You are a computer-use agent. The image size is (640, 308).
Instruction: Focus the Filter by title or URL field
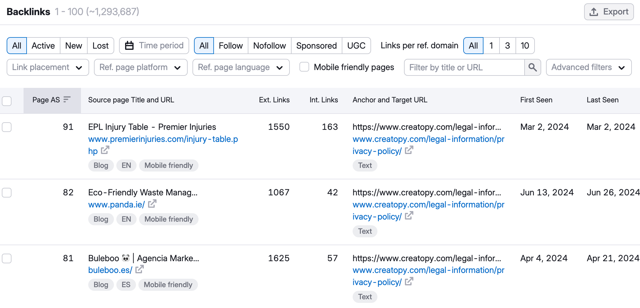[464, 67]
